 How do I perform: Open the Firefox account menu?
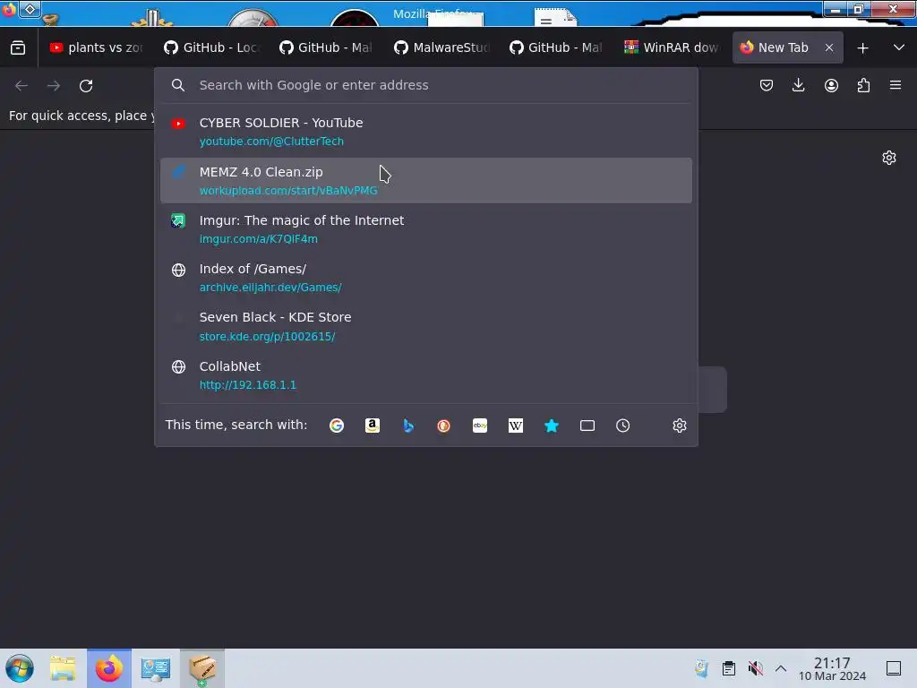831,85
